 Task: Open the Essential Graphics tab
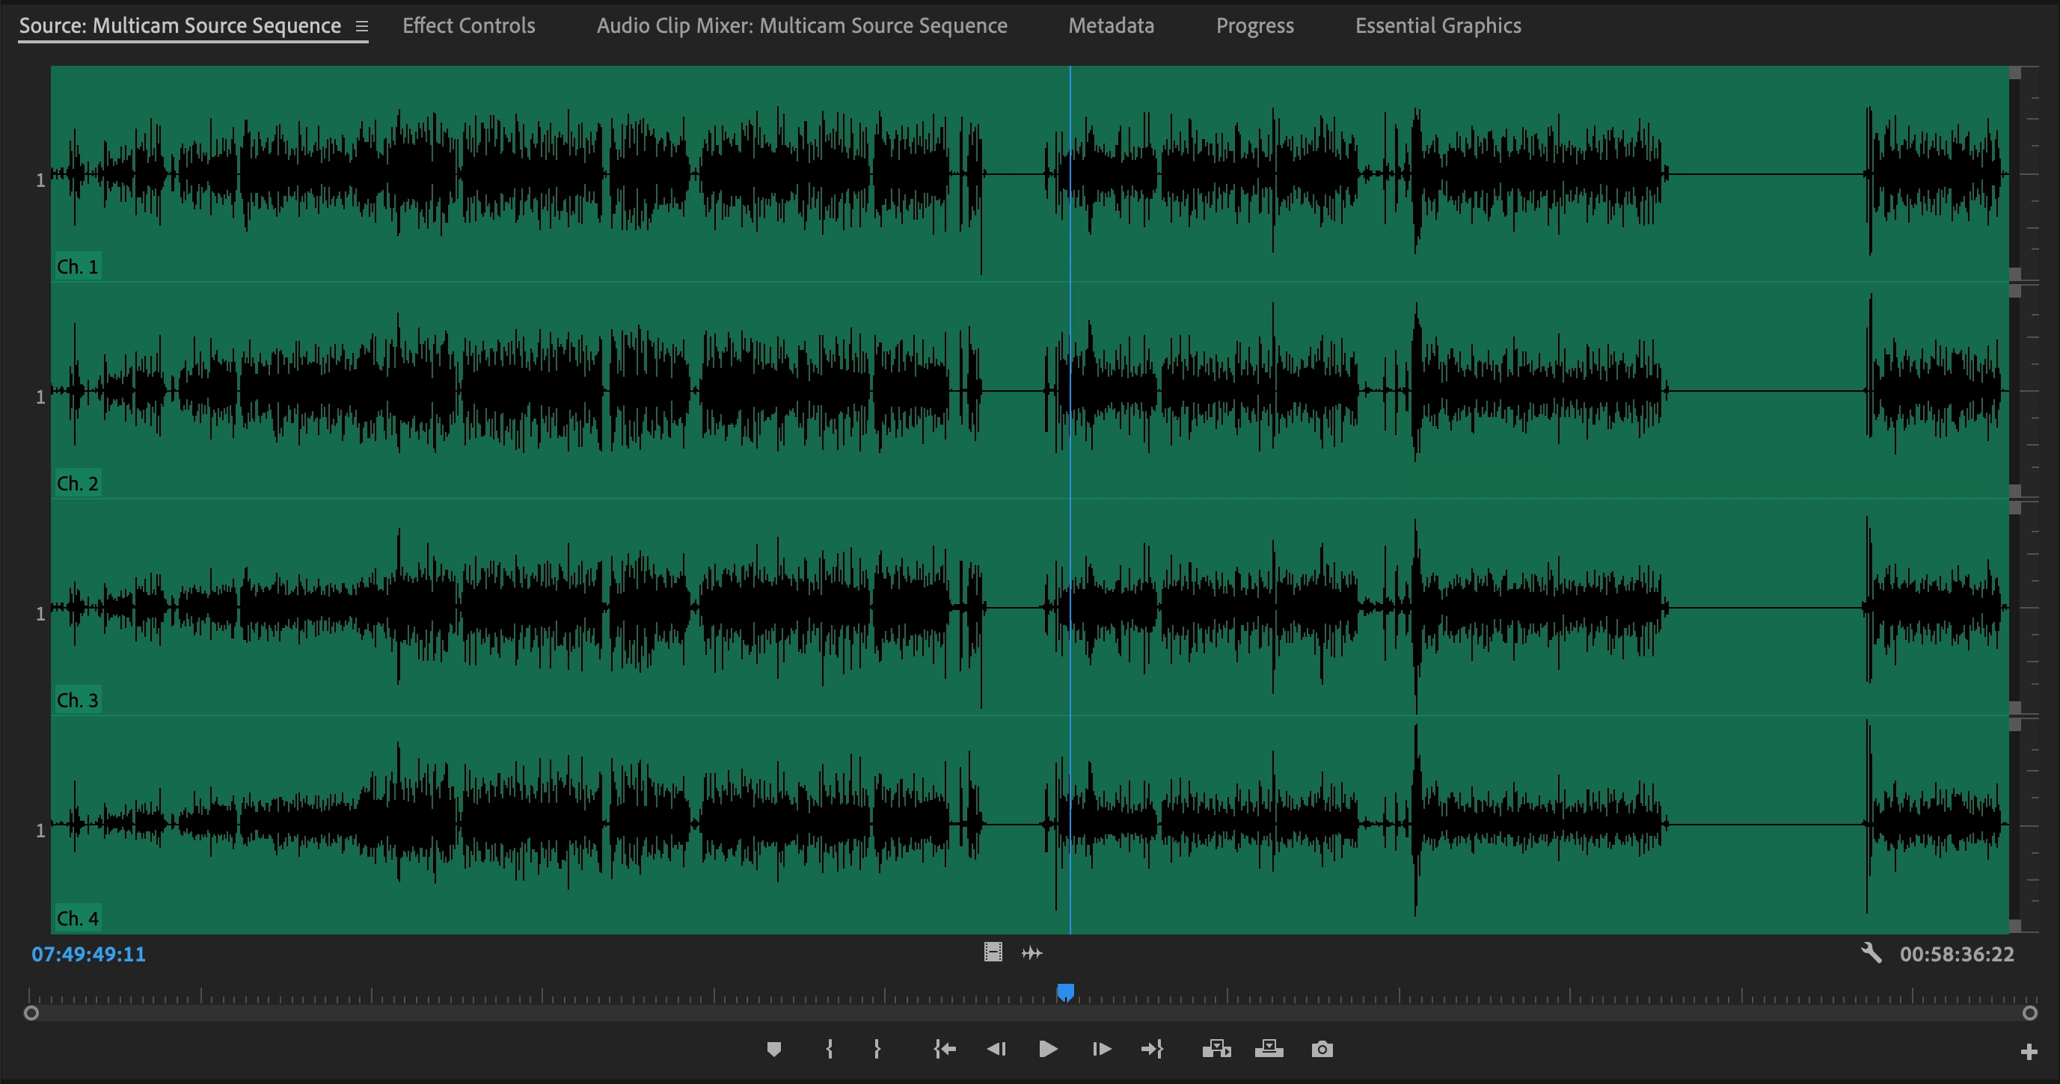[1438, 25]
